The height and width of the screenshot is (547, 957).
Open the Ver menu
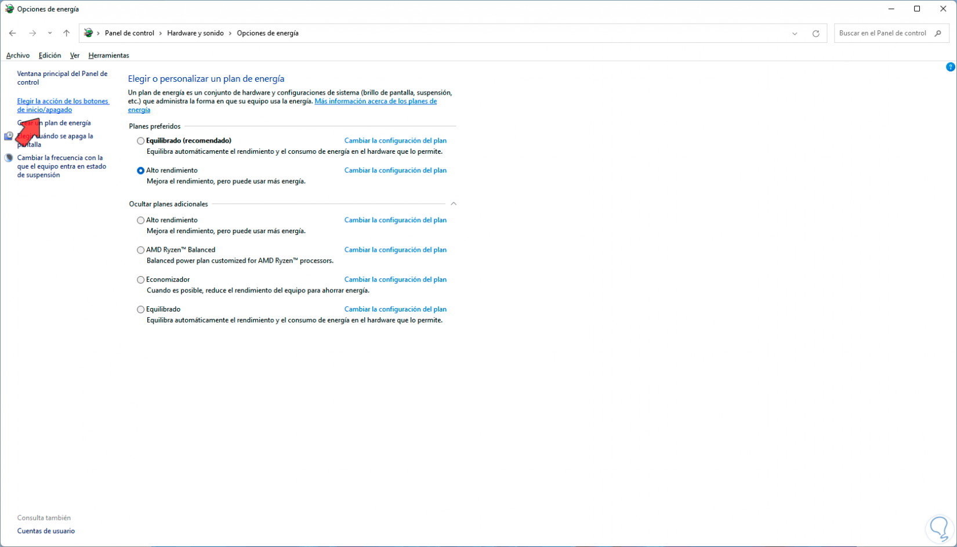pos(75,56)
